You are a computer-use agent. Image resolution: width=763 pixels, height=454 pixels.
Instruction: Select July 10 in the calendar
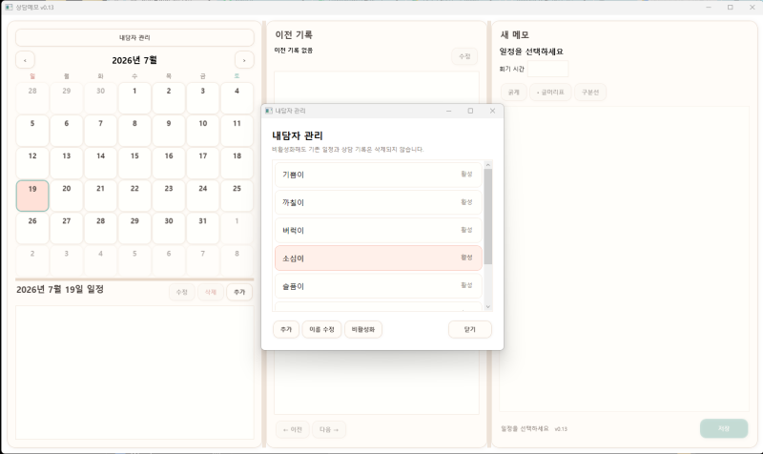203,131
